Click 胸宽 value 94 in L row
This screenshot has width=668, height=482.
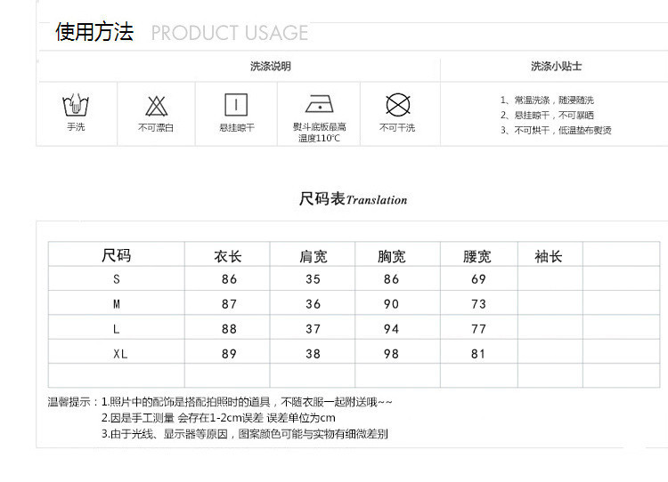392,329
